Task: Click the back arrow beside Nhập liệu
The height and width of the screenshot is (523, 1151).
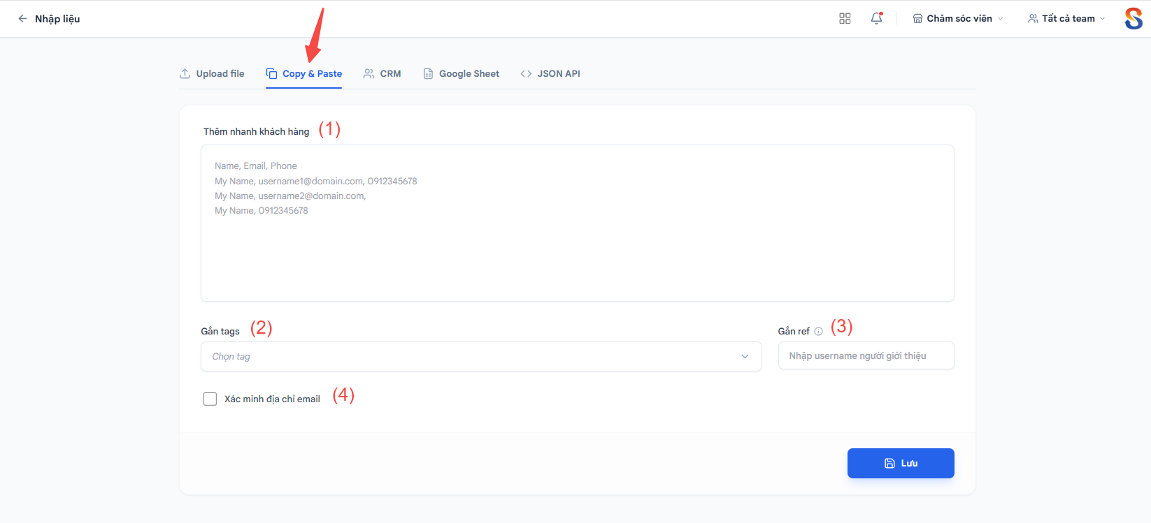Action: pos(22,19)
